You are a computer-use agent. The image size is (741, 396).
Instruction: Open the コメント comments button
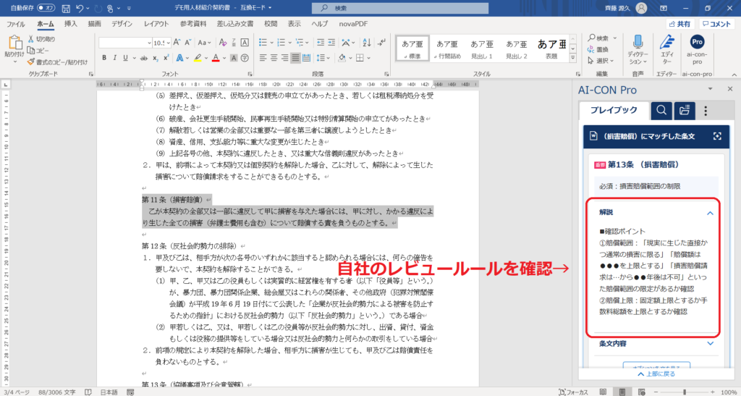[716, 24]
